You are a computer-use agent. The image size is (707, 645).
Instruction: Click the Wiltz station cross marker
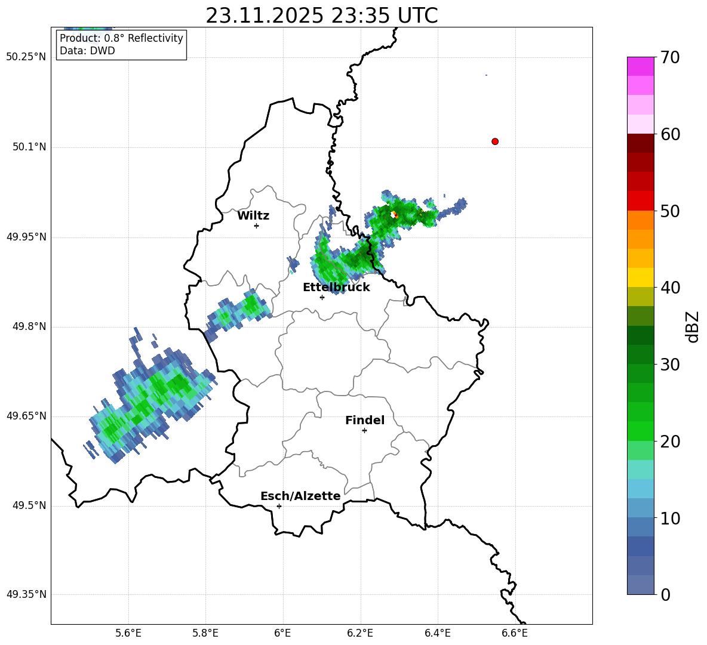[x=257, y=226]
